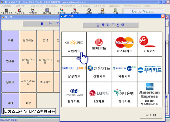The image size is (170, 122).
Task: Open the 스케줄 clock toolbar icon
Action: [89, 11]
